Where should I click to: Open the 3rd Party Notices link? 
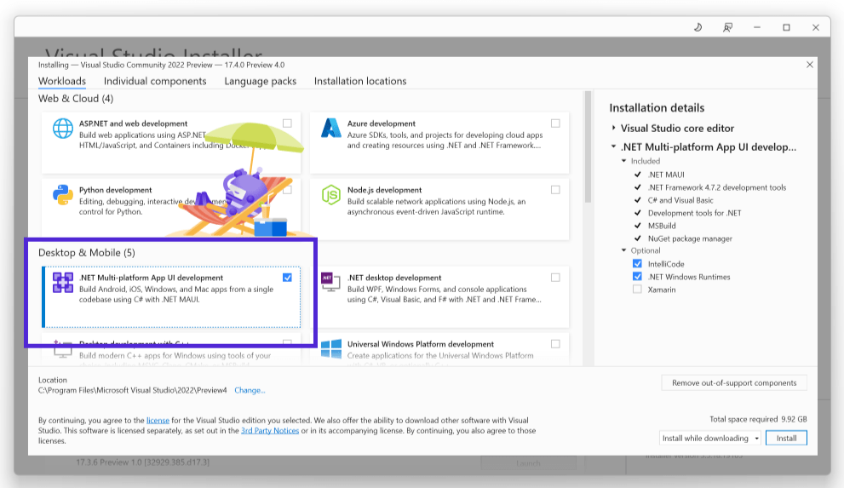(270, 430)
